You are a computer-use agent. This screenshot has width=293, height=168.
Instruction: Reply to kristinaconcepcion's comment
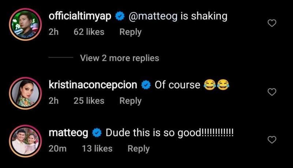tap(130, 101)
